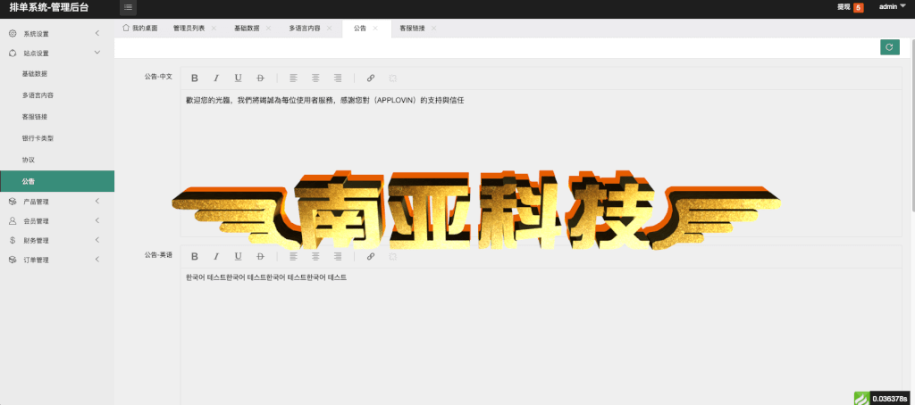Expand the 订单管理 menu chevron
915x405 pixels.
click(97, 260)
